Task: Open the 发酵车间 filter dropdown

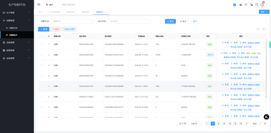Action: tap(72, 21)
